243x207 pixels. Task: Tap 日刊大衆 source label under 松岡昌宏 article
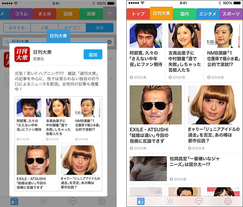point(178,179)
